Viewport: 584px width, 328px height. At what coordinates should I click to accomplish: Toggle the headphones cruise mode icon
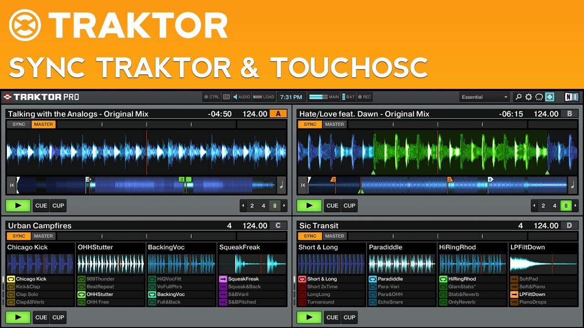539,97
